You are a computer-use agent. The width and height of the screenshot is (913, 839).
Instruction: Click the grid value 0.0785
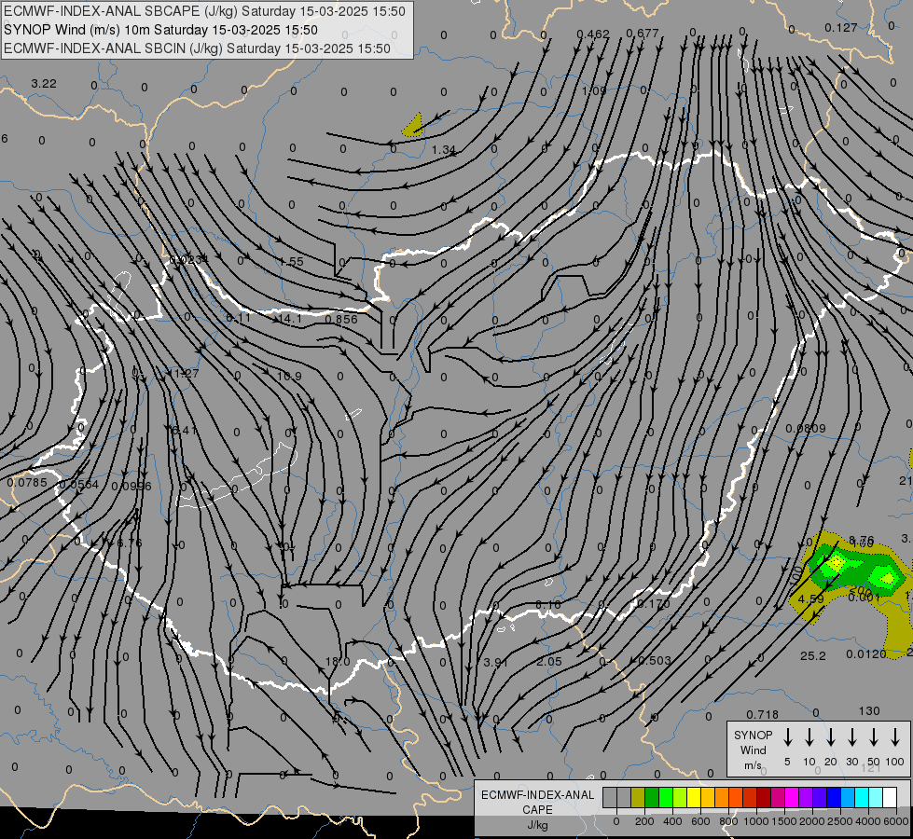(27, 483)
